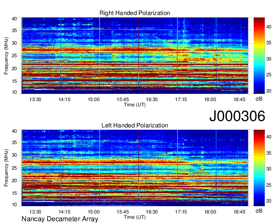Viewport: 276px width, 224px height.
Task: Click the 35 MHz frequency tick on Left Handed plot
Action: 14,142
